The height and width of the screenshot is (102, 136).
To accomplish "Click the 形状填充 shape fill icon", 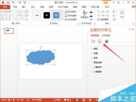I will [66, 12].
